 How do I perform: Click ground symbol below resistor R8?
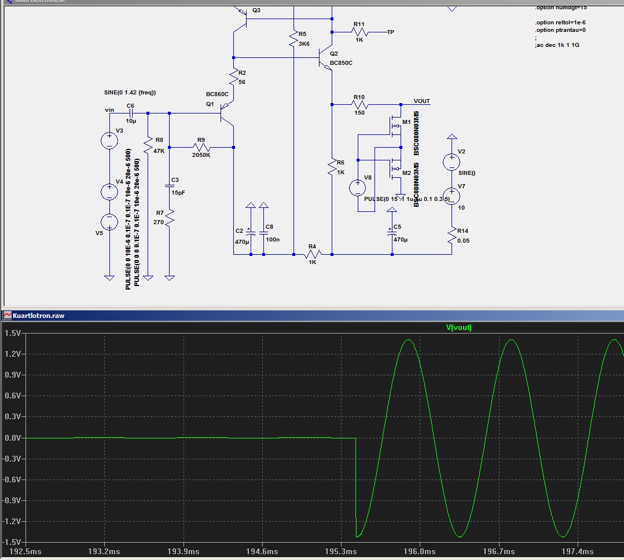(x=148, y=278)
